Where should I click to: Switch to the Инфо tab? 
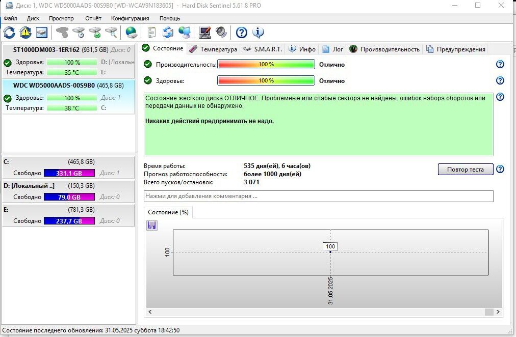click(x=302, y=49)
